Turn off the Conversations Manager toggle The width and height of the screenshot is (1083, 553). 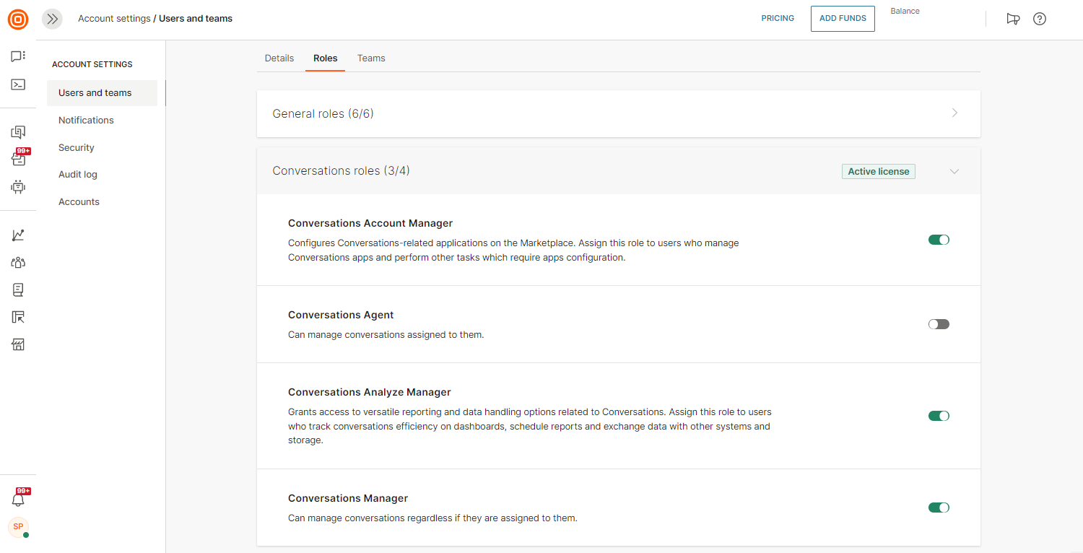coord(939,508)
